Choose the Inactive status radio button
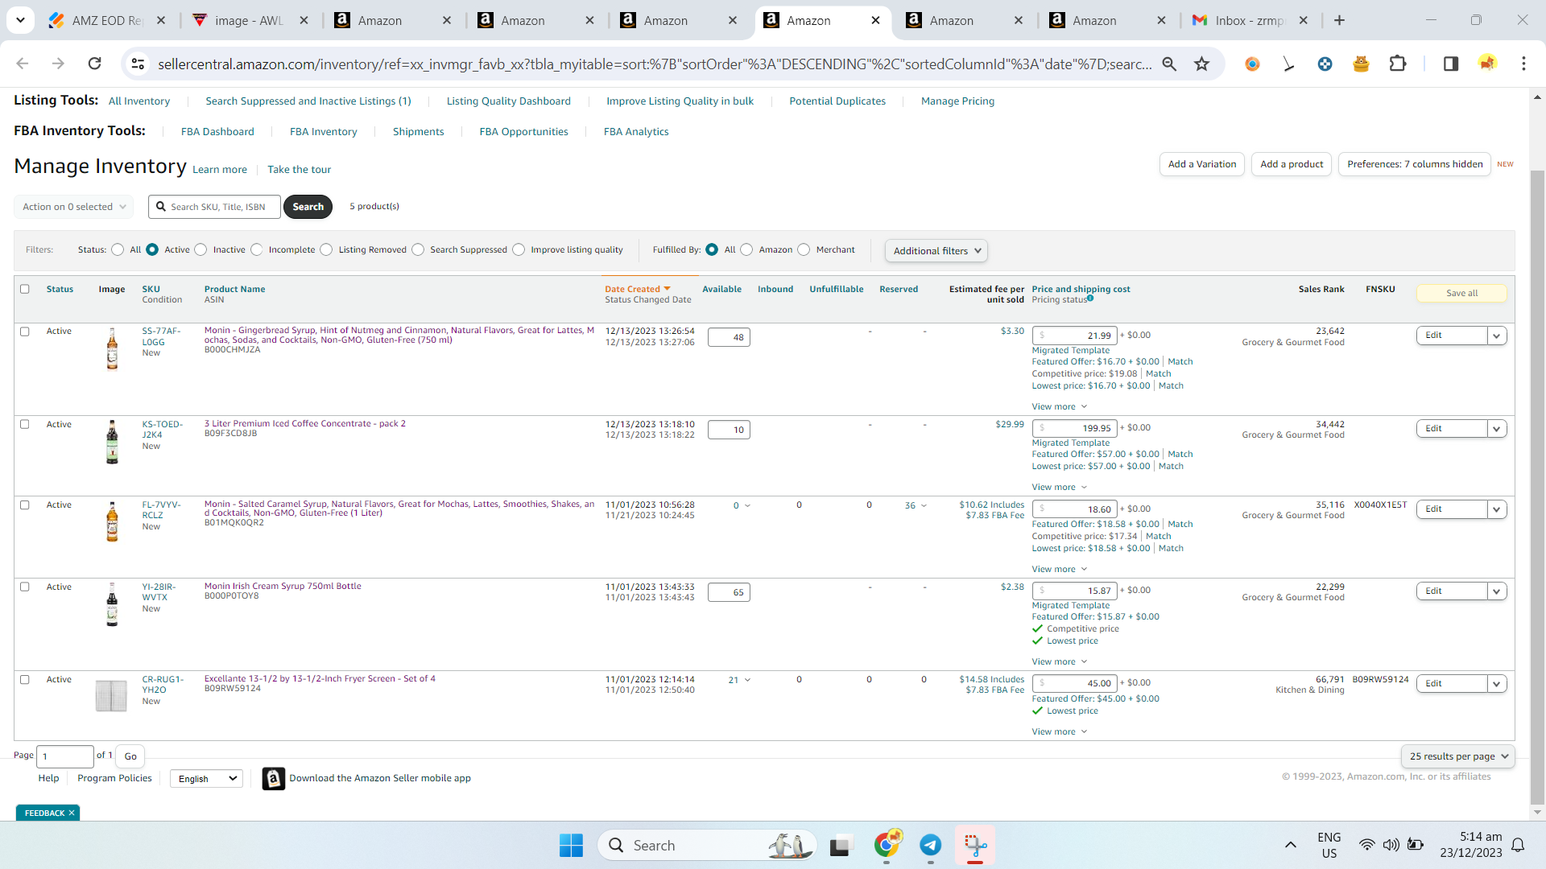The height and width of the screenshot is (869, 1546). (200, 249)
